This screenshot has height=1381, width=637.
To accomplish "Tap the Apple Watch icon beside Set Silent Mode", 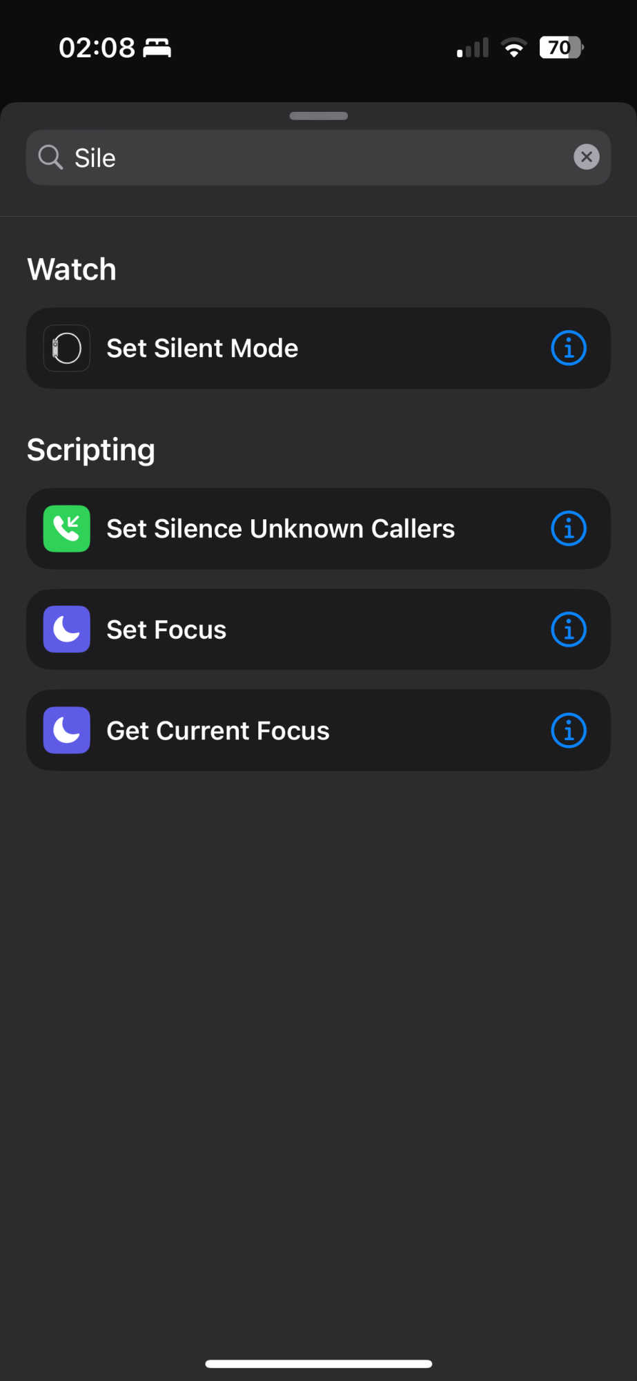I will coord(67,348).
